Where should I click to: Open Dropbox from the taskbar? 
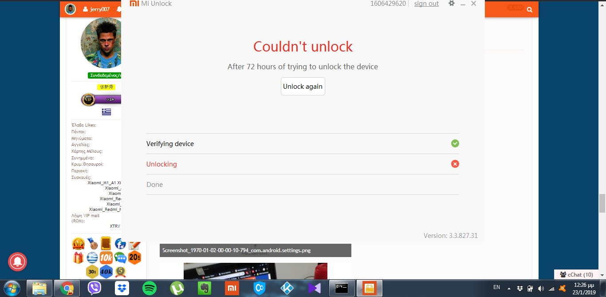(x=122, y=289)
